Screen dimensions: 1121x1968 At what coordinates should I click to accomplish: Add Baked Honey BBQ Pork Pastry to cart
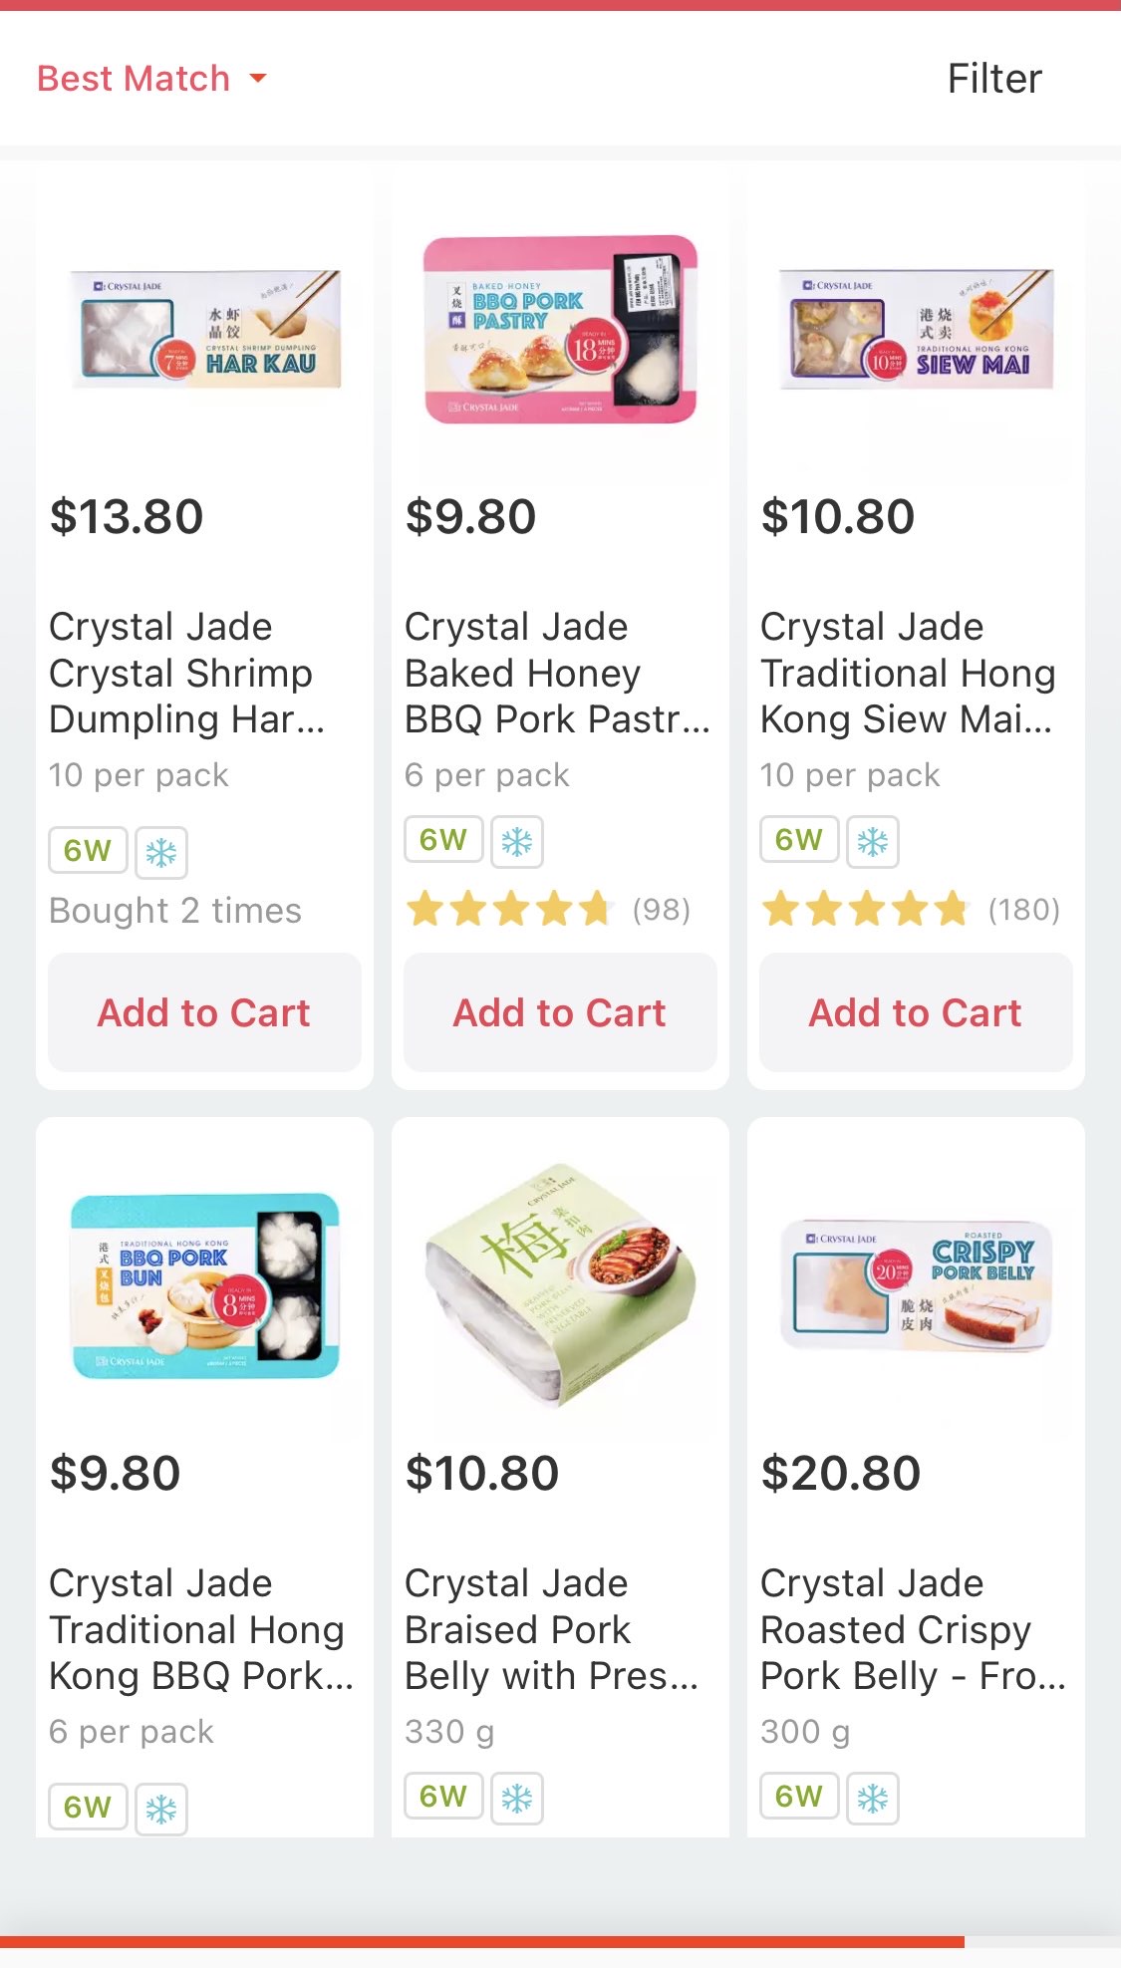point(560,1012)
